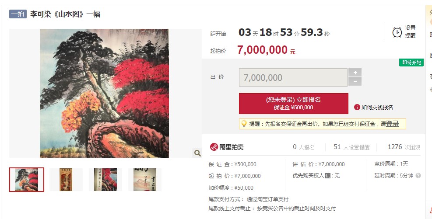Click the alarm clock reminder icon

[397, 32]
